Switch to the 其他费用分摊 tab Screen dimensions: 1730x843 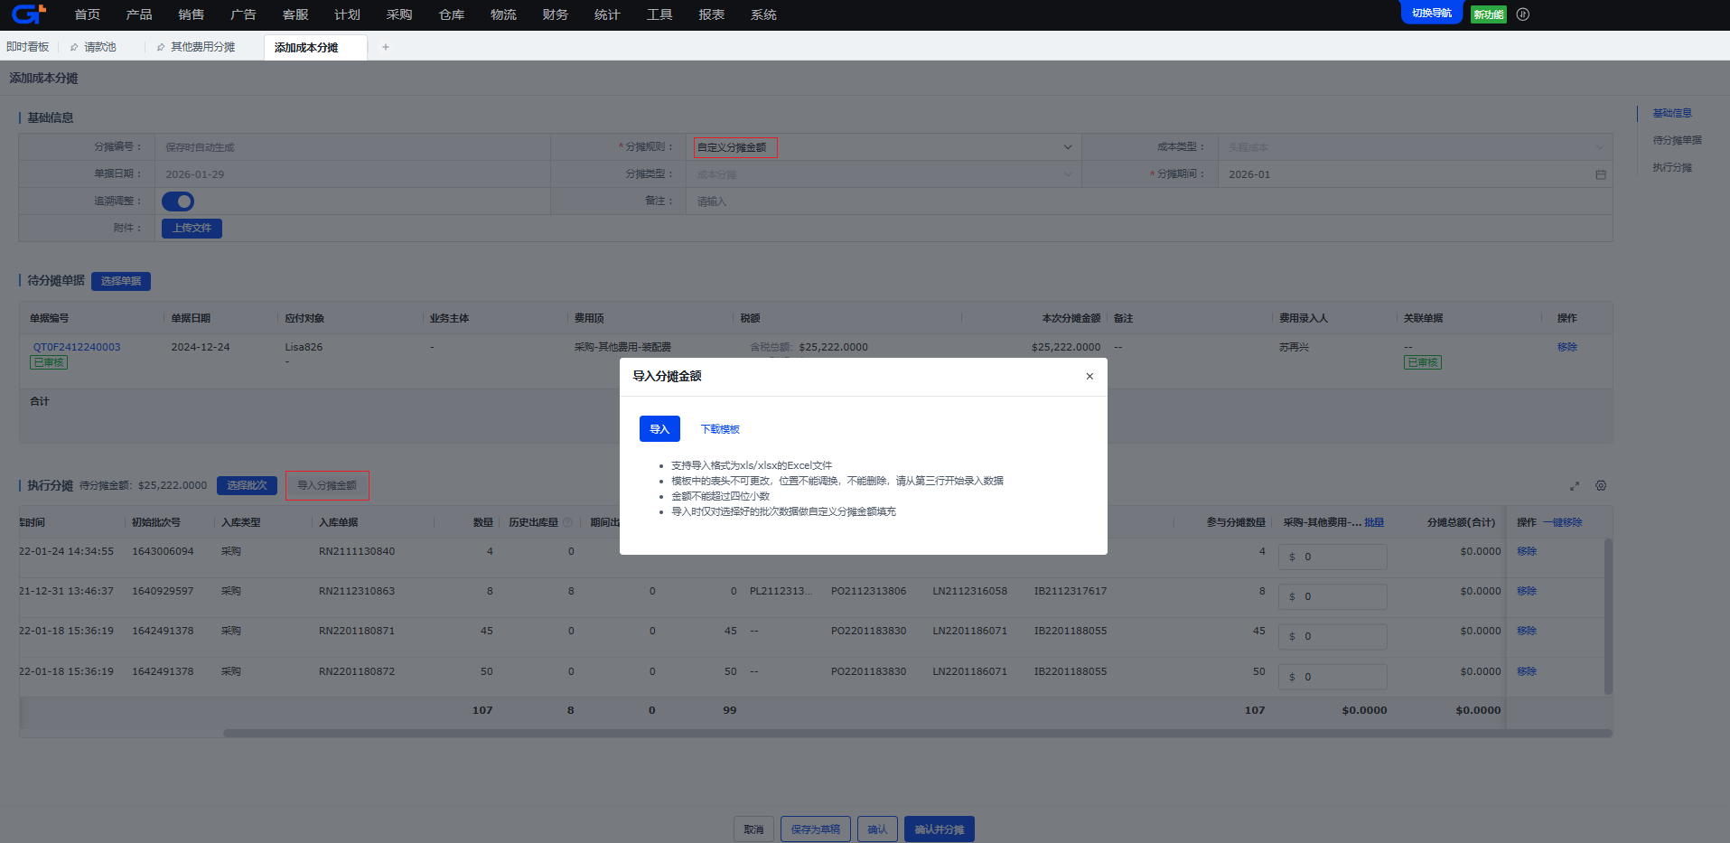pos(203,47)
